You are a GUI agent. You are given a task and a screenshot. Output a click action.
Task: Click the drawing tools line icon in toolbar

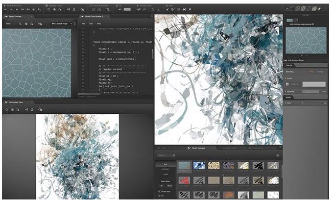pyautogui.click(x=153, y=9)
